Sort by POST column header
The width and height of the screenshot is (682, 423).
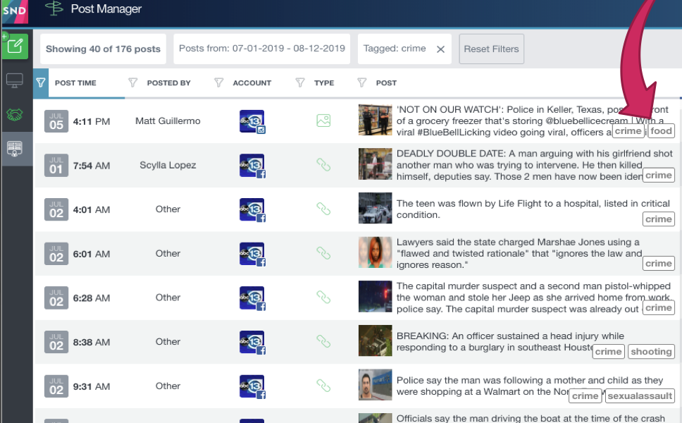386,83
